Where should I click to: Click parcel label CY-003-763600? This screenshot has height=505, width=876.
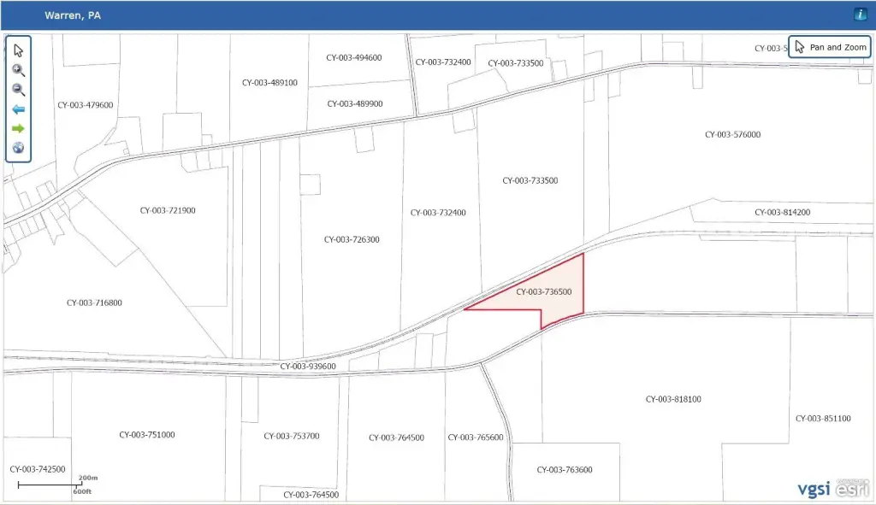tap(565, 470)
